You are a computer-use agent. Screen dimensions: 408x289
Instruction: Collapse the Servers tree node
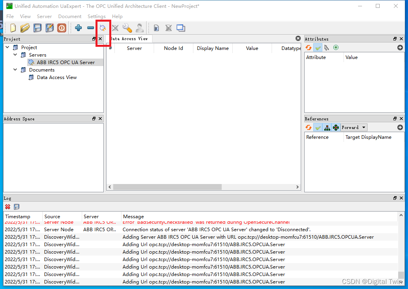pyautogui.click(x=15, y=55)
